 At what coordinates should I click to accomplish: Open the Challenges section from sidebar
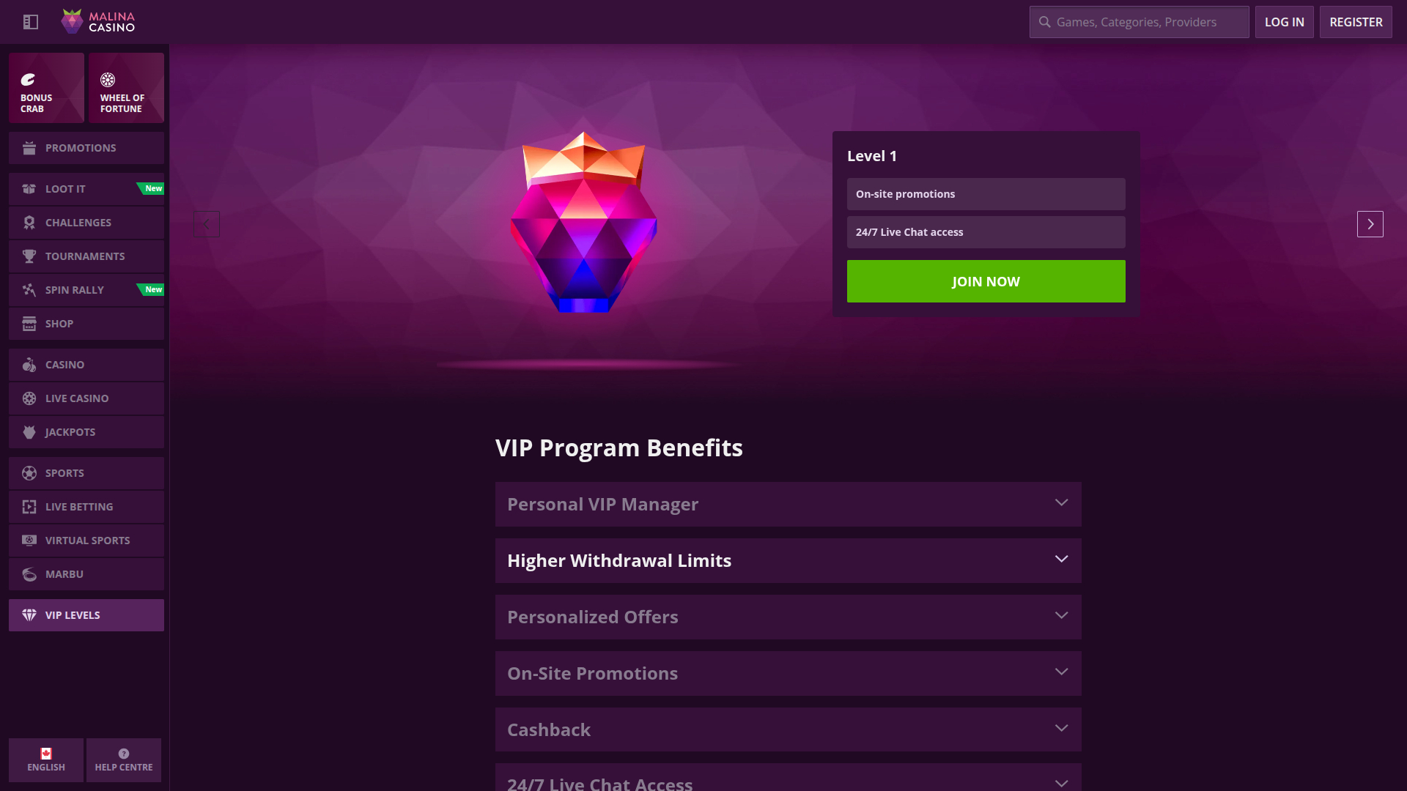(x=78, y=223)
